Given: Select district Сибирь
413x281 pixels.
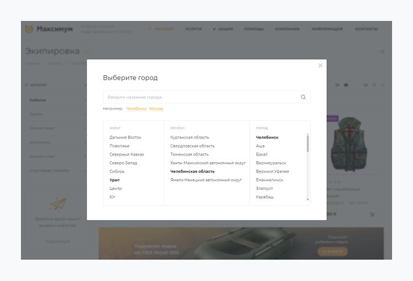Looking at the screenshot, I should click(117, 172).
